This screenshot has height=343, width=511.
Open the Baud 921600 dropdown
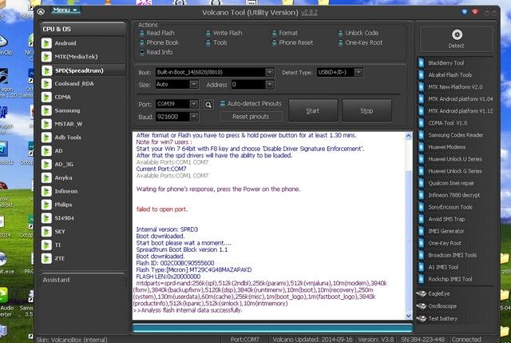pos(193,117)
